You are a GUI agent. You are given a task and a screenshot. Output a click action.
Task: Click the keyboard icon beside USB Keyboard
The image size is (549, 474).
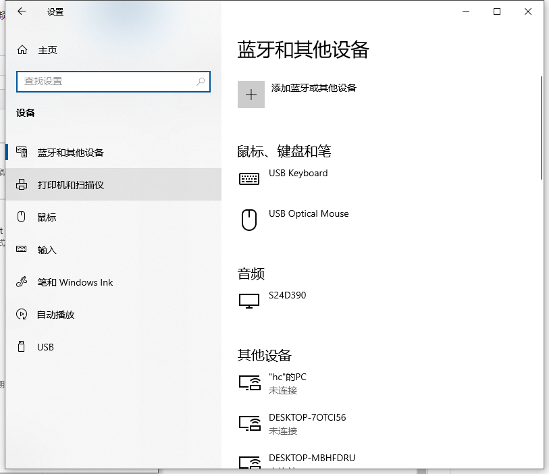pyautogui.click(x=249, y=178)
